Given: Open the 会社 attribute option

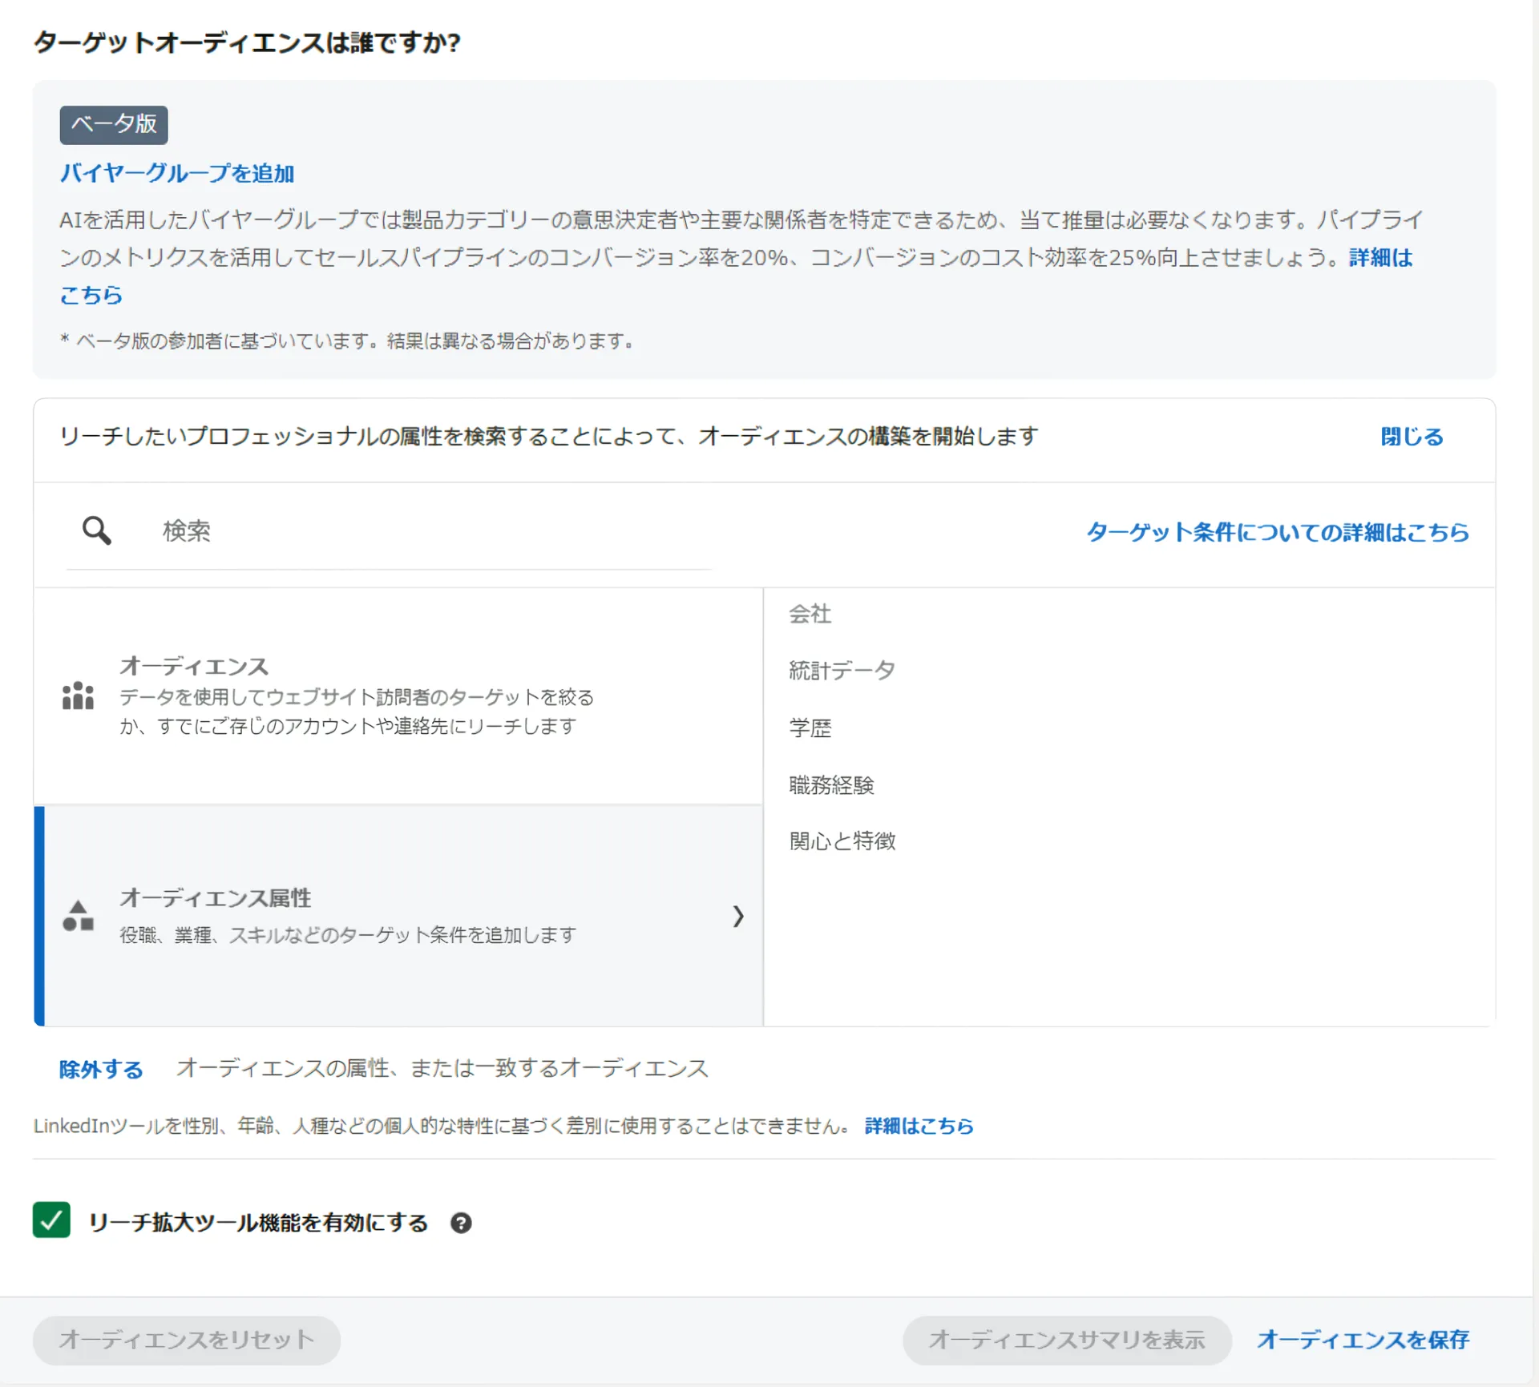Looking at the screenshot, I should click(810, 614).
